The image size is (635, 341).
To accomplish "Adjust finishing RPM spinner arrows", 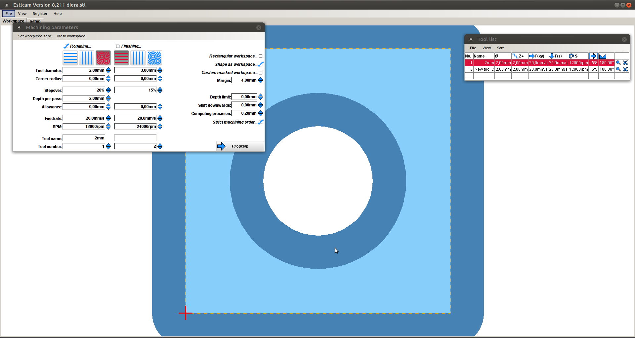I will [x=160, y=127].
